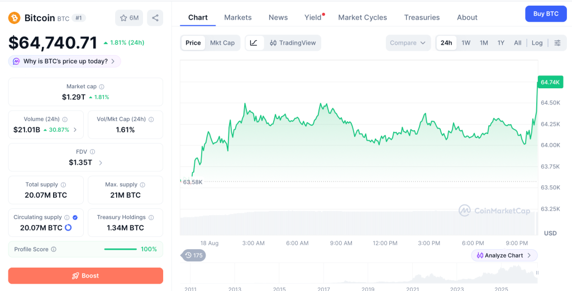Switch to the line chart icon
This screenshot has height=291, width=572.
pyautogui.click(x=254, y=42)
